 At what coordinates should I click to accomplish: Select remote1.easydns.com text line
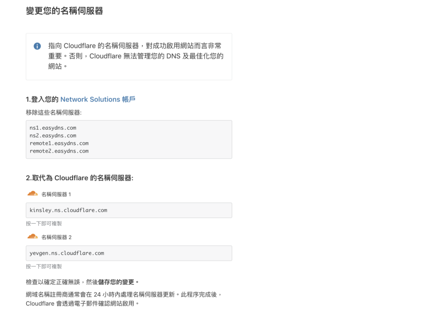[x=59, y=143]
